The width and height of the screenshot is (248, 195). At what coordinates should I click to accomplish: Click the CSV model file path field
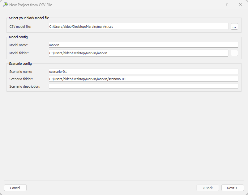click(138, 27)
